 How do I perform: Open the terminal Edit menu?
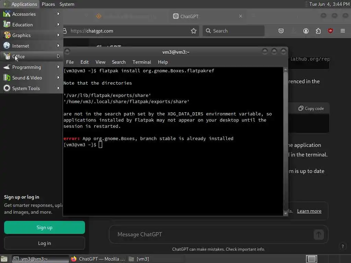84,62
